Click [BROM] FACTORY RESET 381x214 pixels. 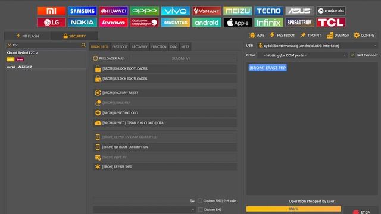165,93
